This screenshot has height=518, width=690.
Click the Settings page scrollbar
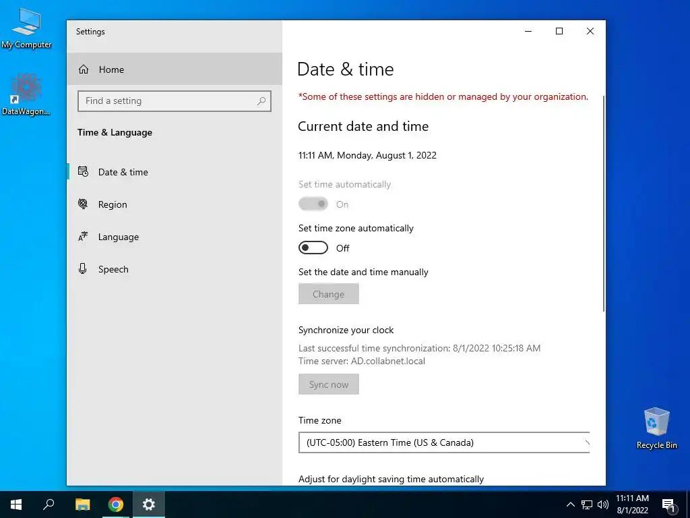pyautogui.click(x=603, y=203)
